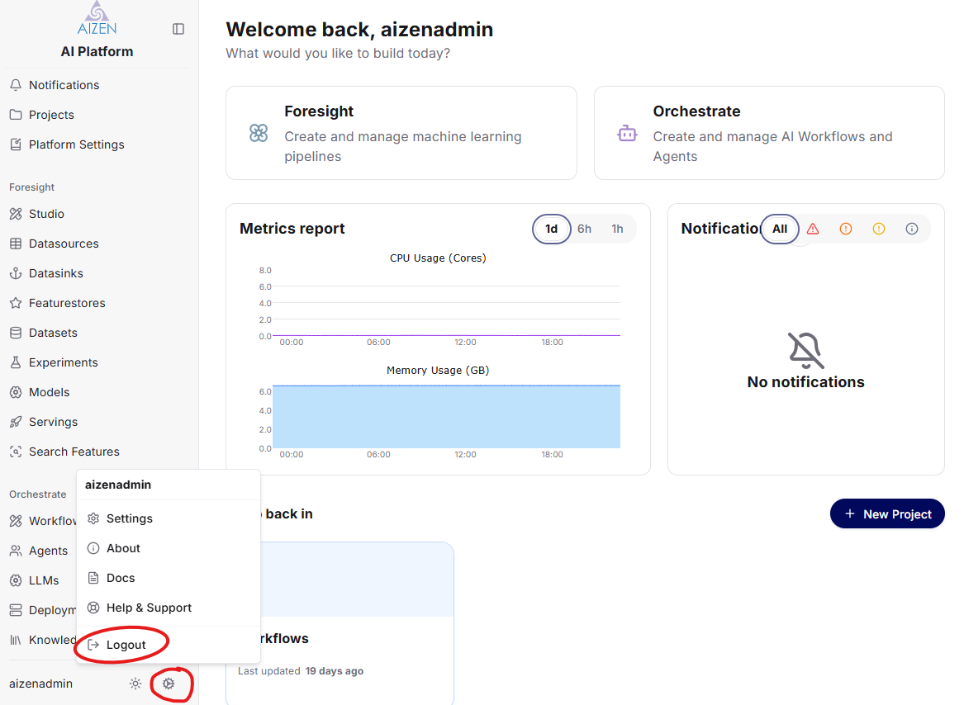Open the Foresight card

pos(401,133)
